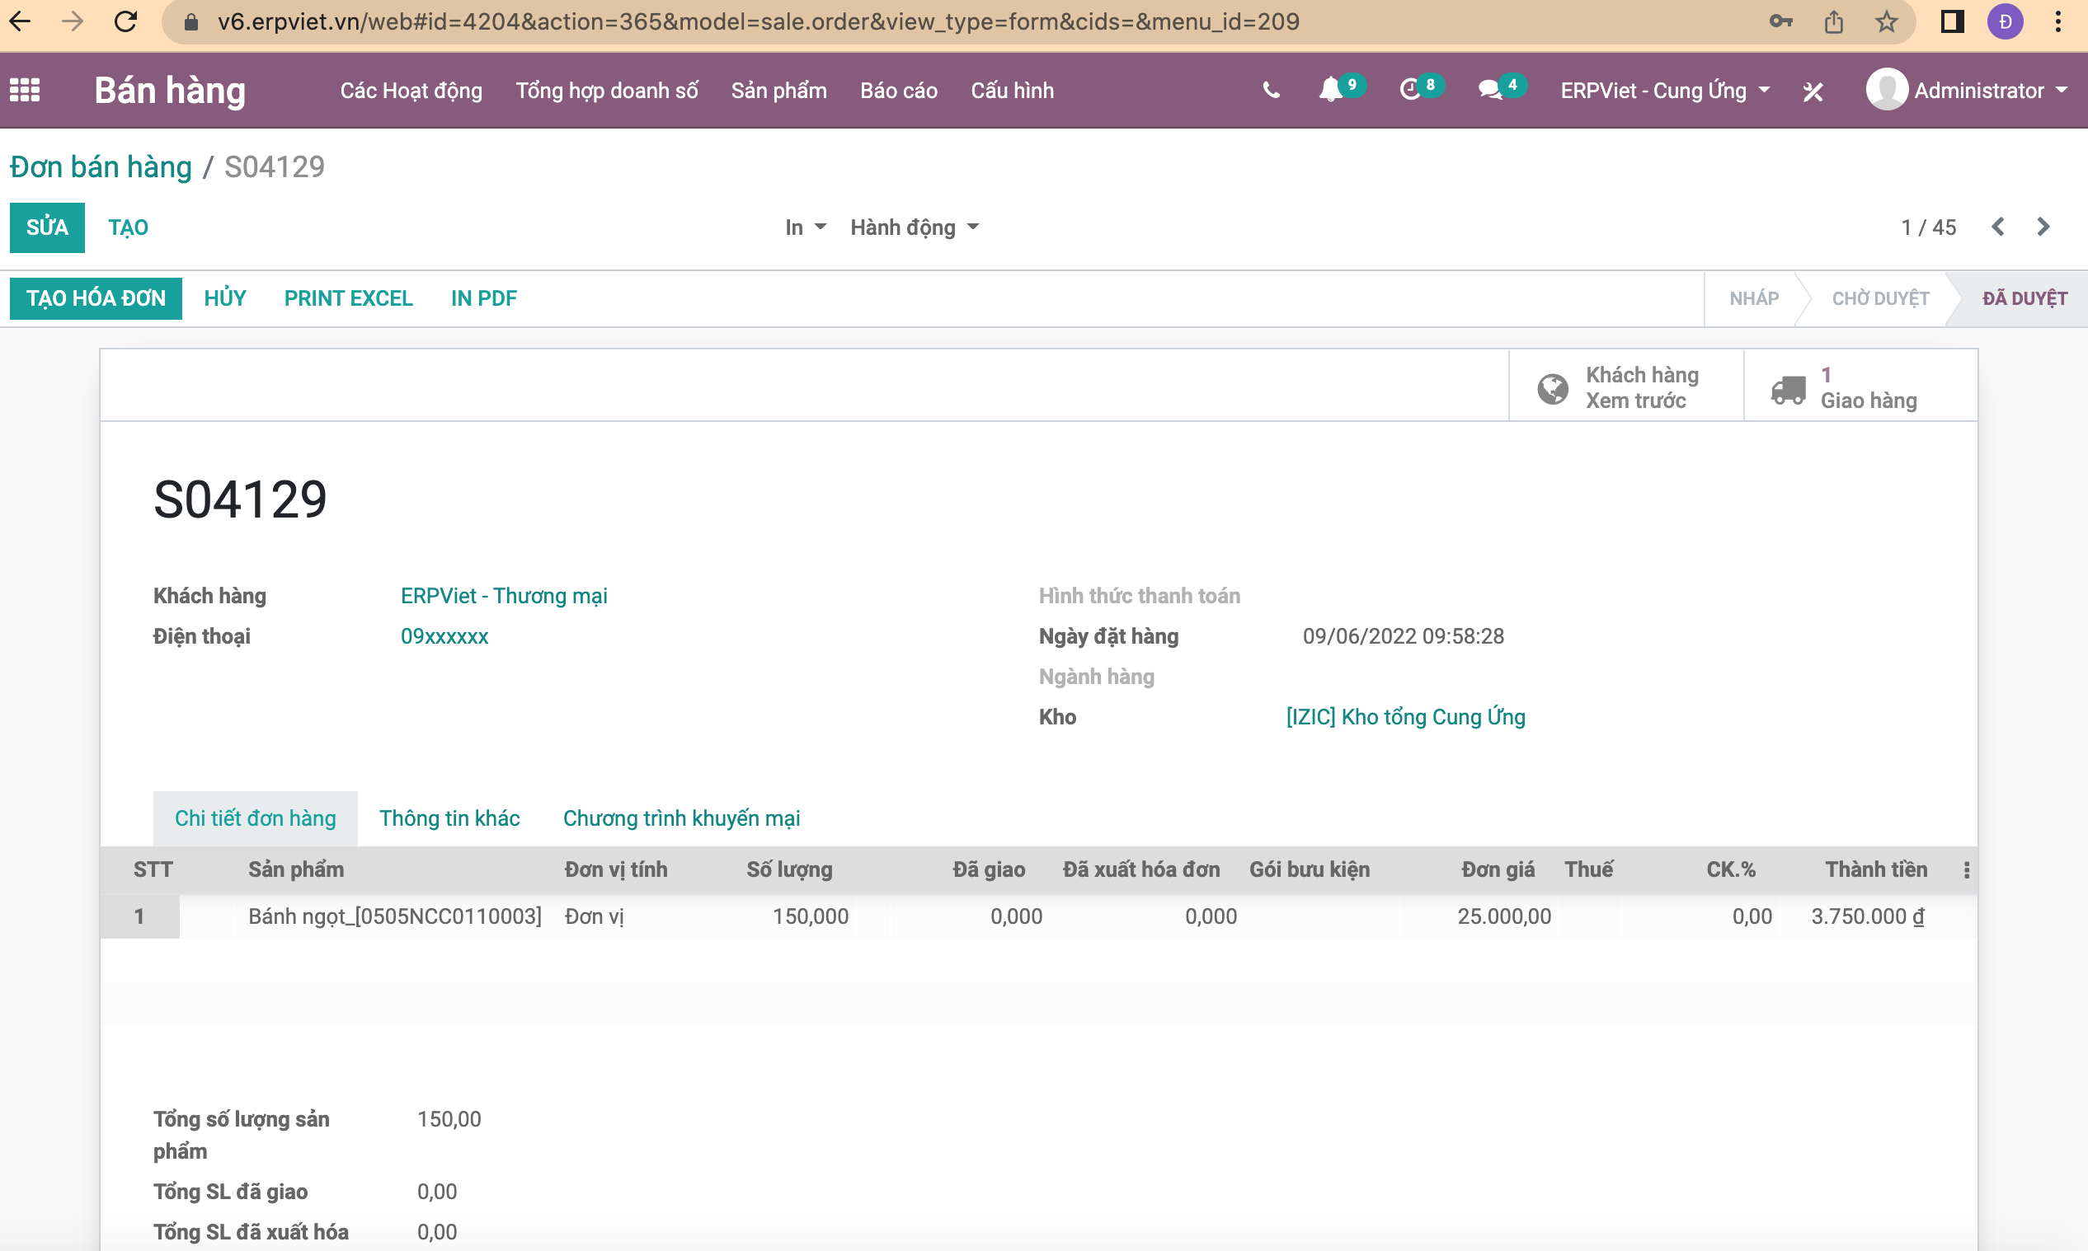Open Tổng hợp doanh số menu
This screenshot has height=1251, width=2088.
(x=607, y=90)
